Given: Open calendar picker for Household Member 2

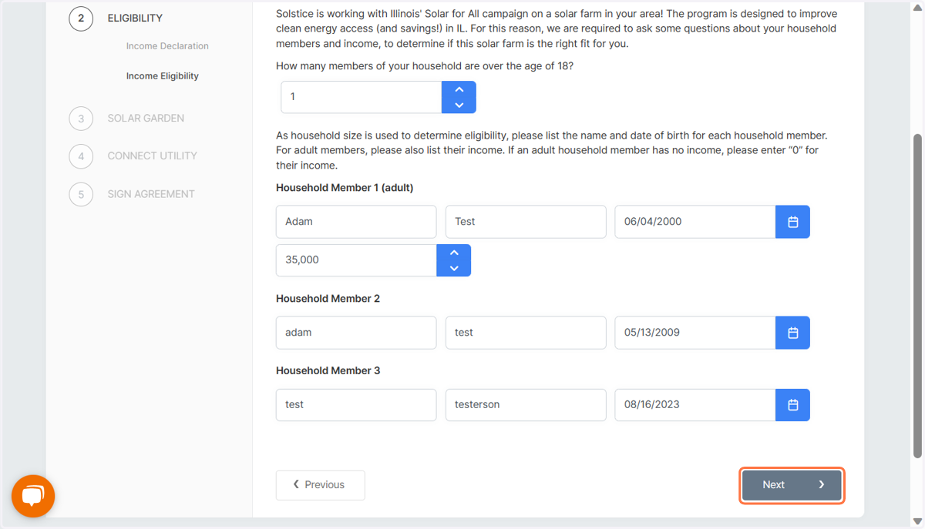Looking at the screenshot, I should pyautogui.click(x=792, y=333).
